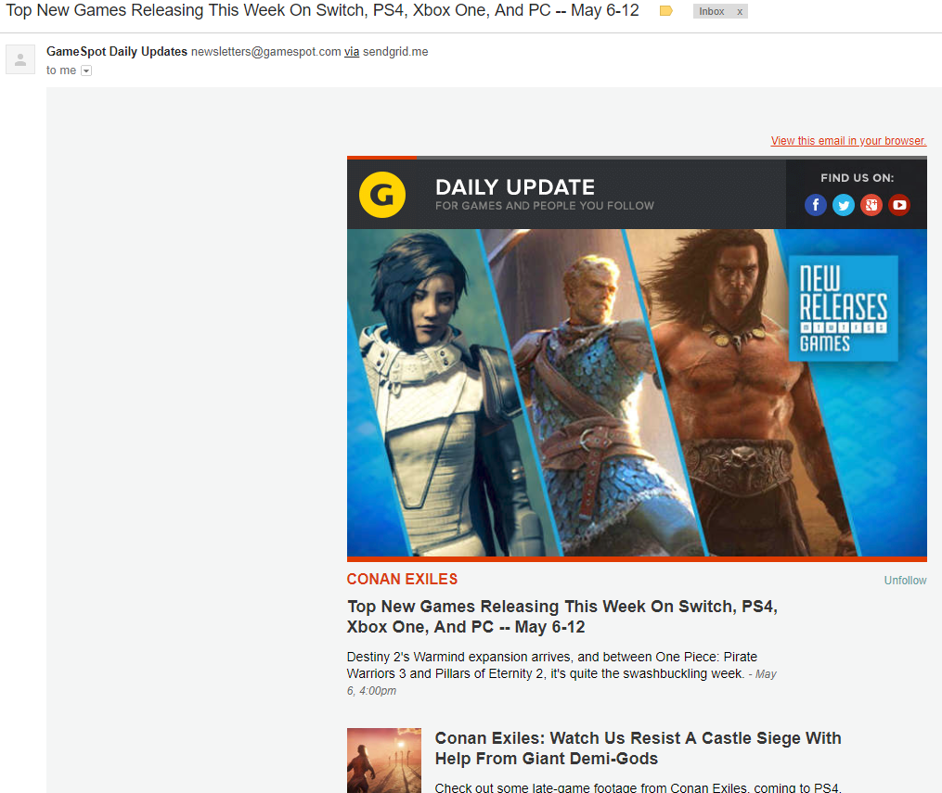Viewport: 942px width, 793px height.
Task: Click the yellow GameSpot G logo
Action: (x=382, y=195)
